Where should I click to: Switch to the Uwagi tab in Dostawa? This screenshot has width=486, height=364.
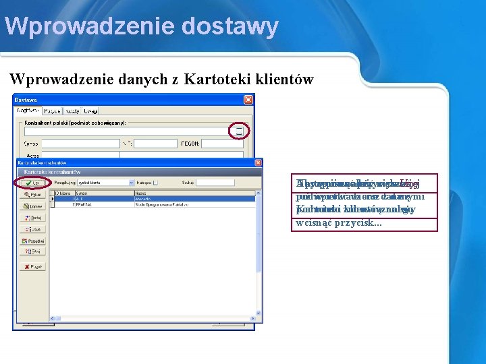[90, 111]
